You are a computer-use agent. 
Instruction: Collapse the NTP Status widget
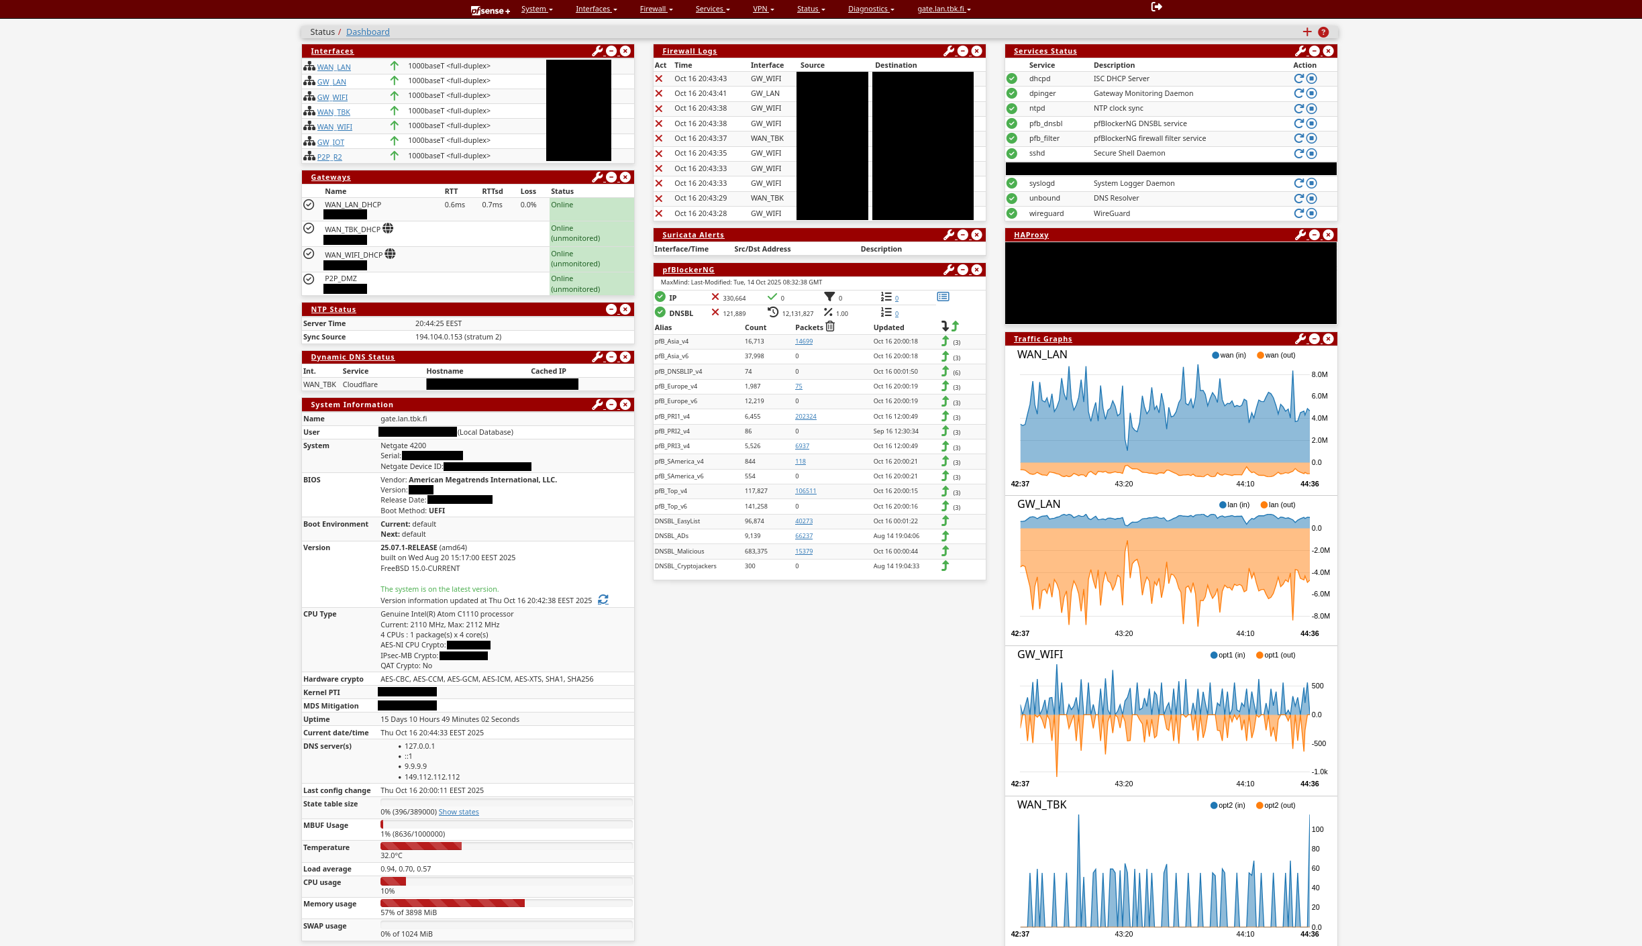611,309
